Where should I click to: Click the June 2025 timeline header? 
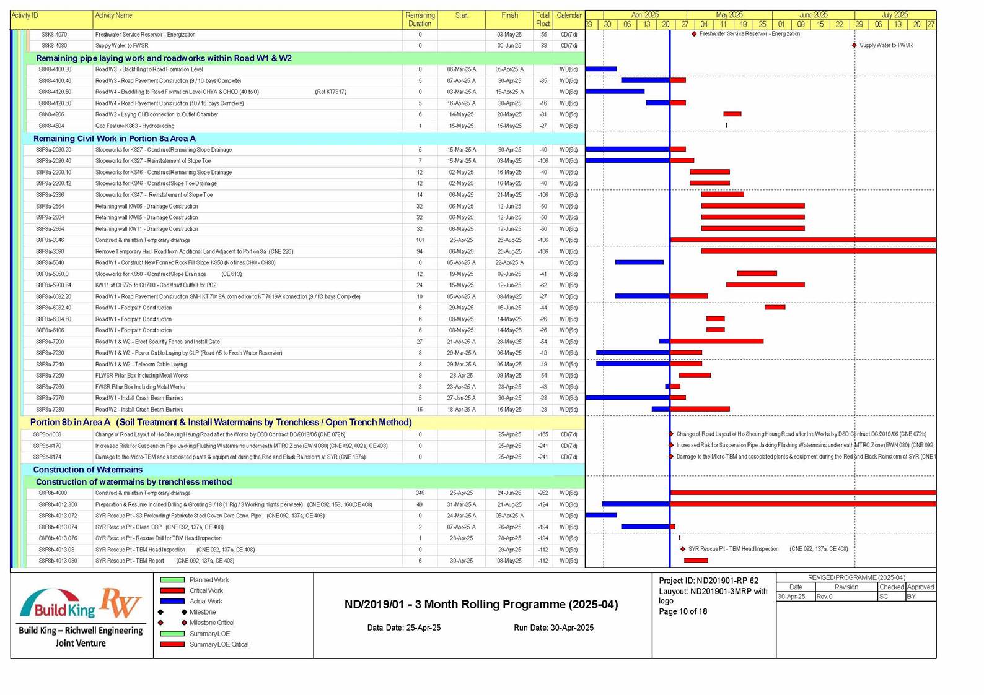click(814, 15)
